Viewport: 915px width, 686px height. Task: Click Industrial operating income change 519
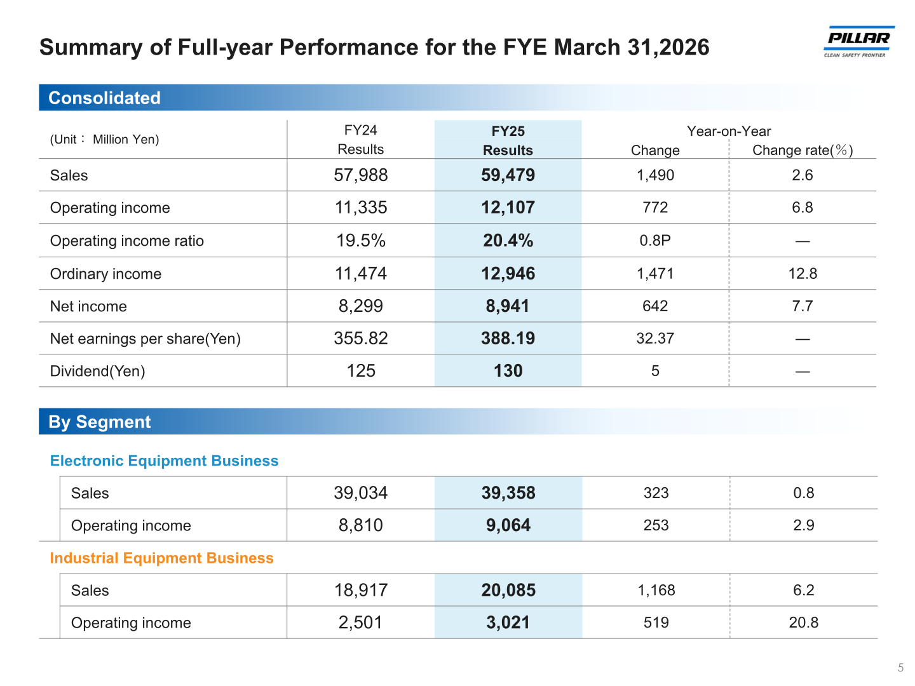(x=656, y=622)
